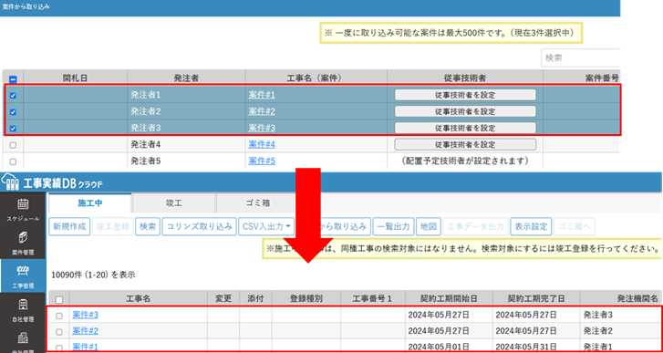This screenshot has width=663, height=353.
Task: Sort by 契約工期完了日 column header
Action: [x=536, y=298]
